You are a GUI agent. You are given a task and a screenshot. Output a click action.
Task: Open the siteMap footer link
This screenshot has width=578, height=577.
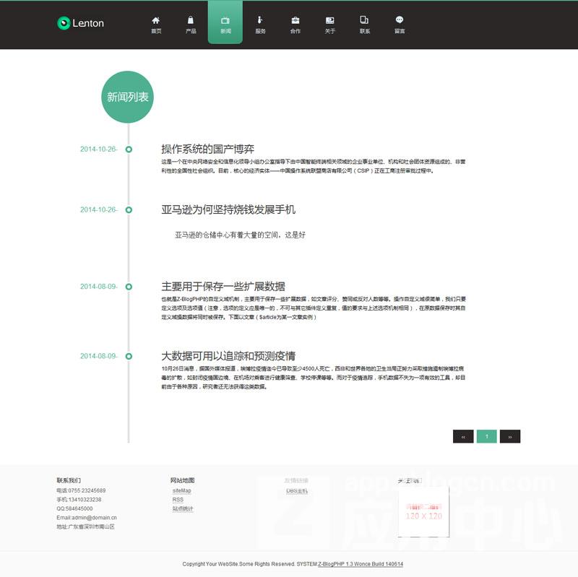click(181, 490)
